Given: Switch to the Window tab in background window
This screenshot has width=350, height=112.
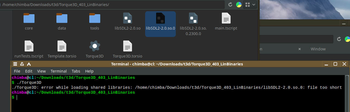Looking at the screenshot, I should pyautogui.click(x=318, y=49).
